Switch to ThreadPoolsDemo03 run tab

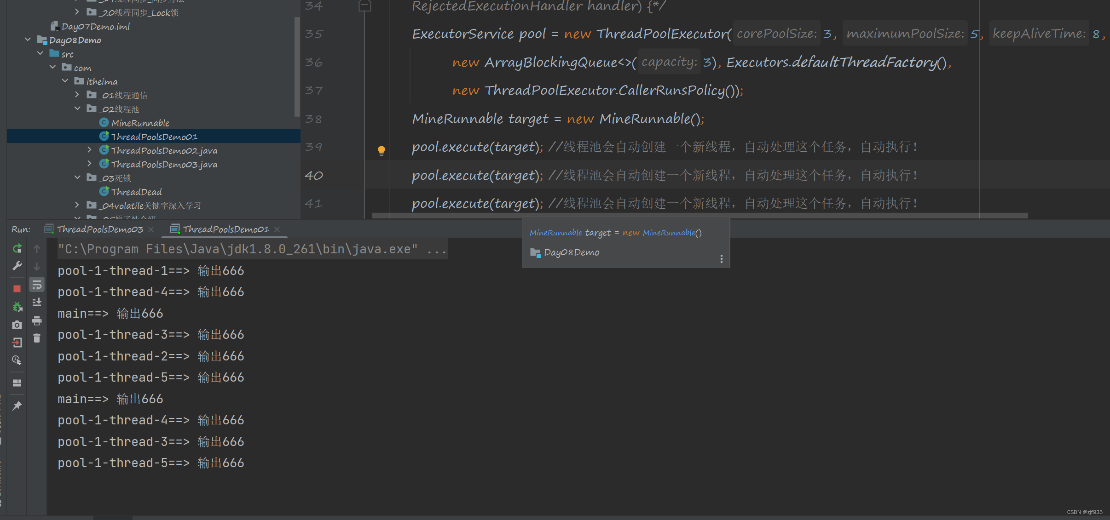pos(100,229)
